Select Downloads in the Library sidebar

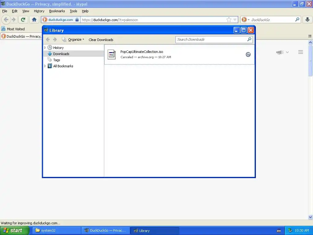pos(73,54)
